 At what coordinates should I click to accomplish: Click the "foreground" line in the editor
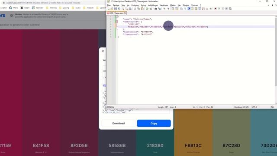pyautogui.click(x=138, y=34)
